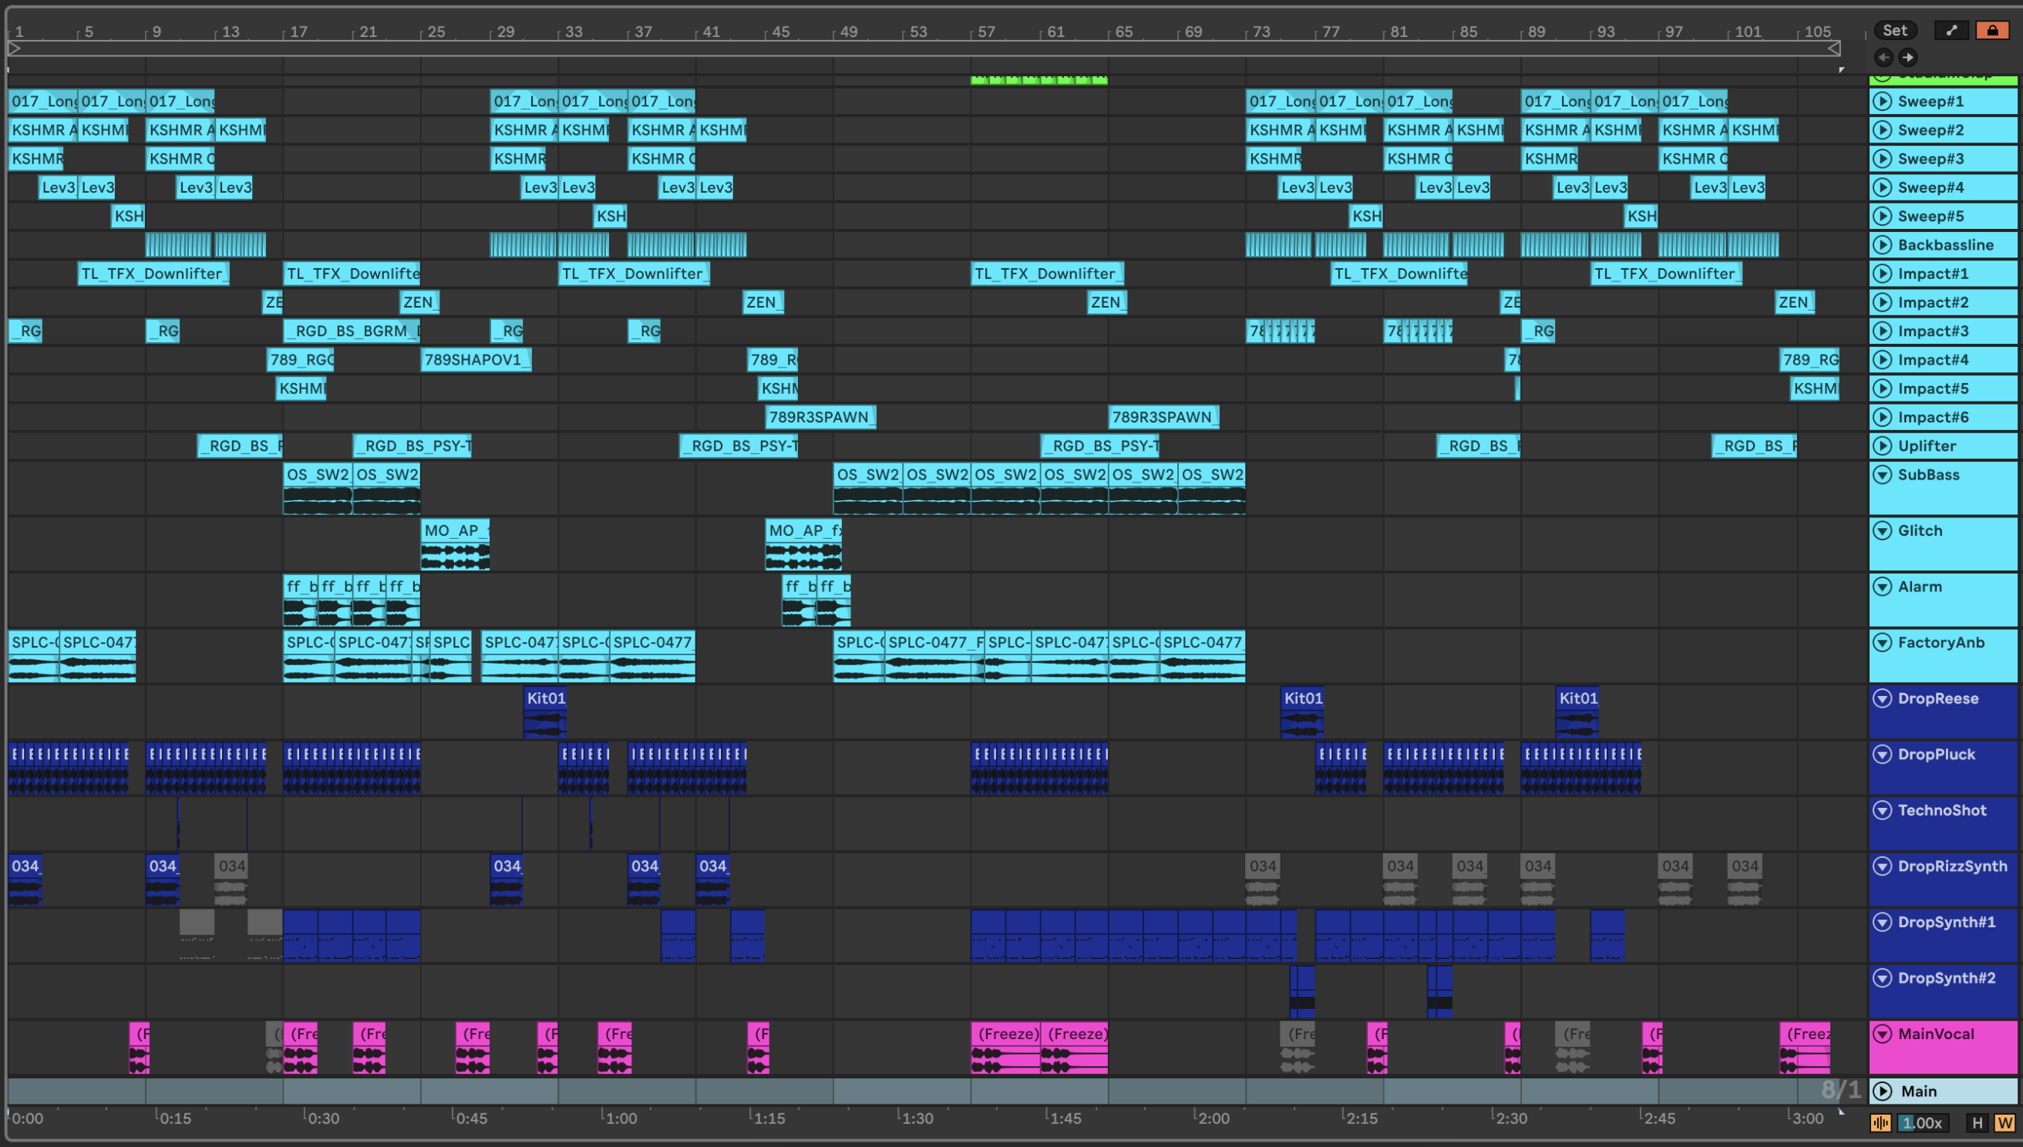Viewport: 2023px width, 1147px height.
Task: Jump to the previous locator arrow
Action: 1883,57
